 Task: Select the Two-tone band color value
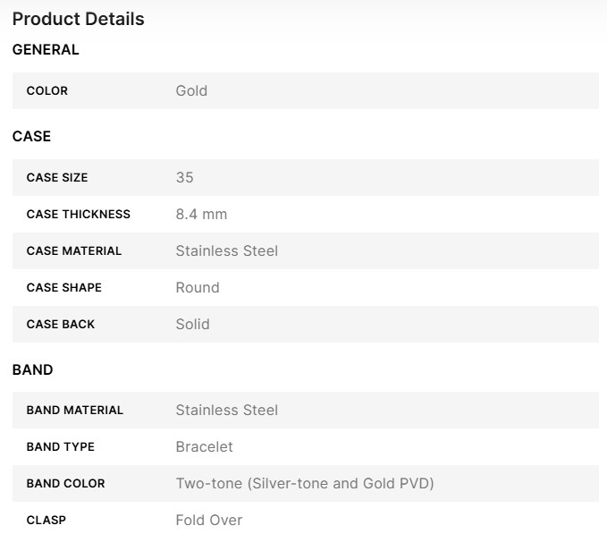(305, 484)
